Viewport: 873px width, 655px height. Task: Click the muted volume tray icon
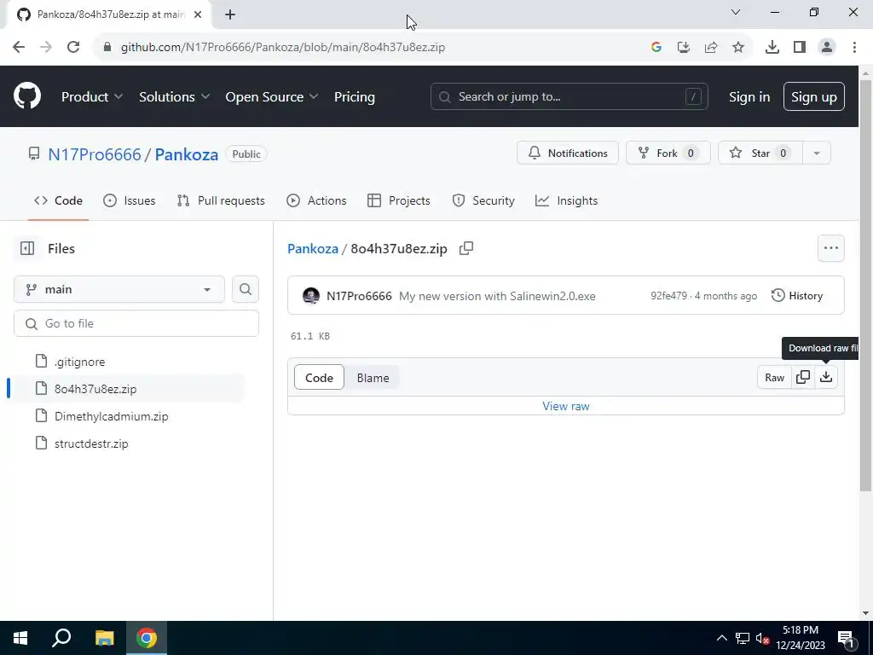(762, 638)
